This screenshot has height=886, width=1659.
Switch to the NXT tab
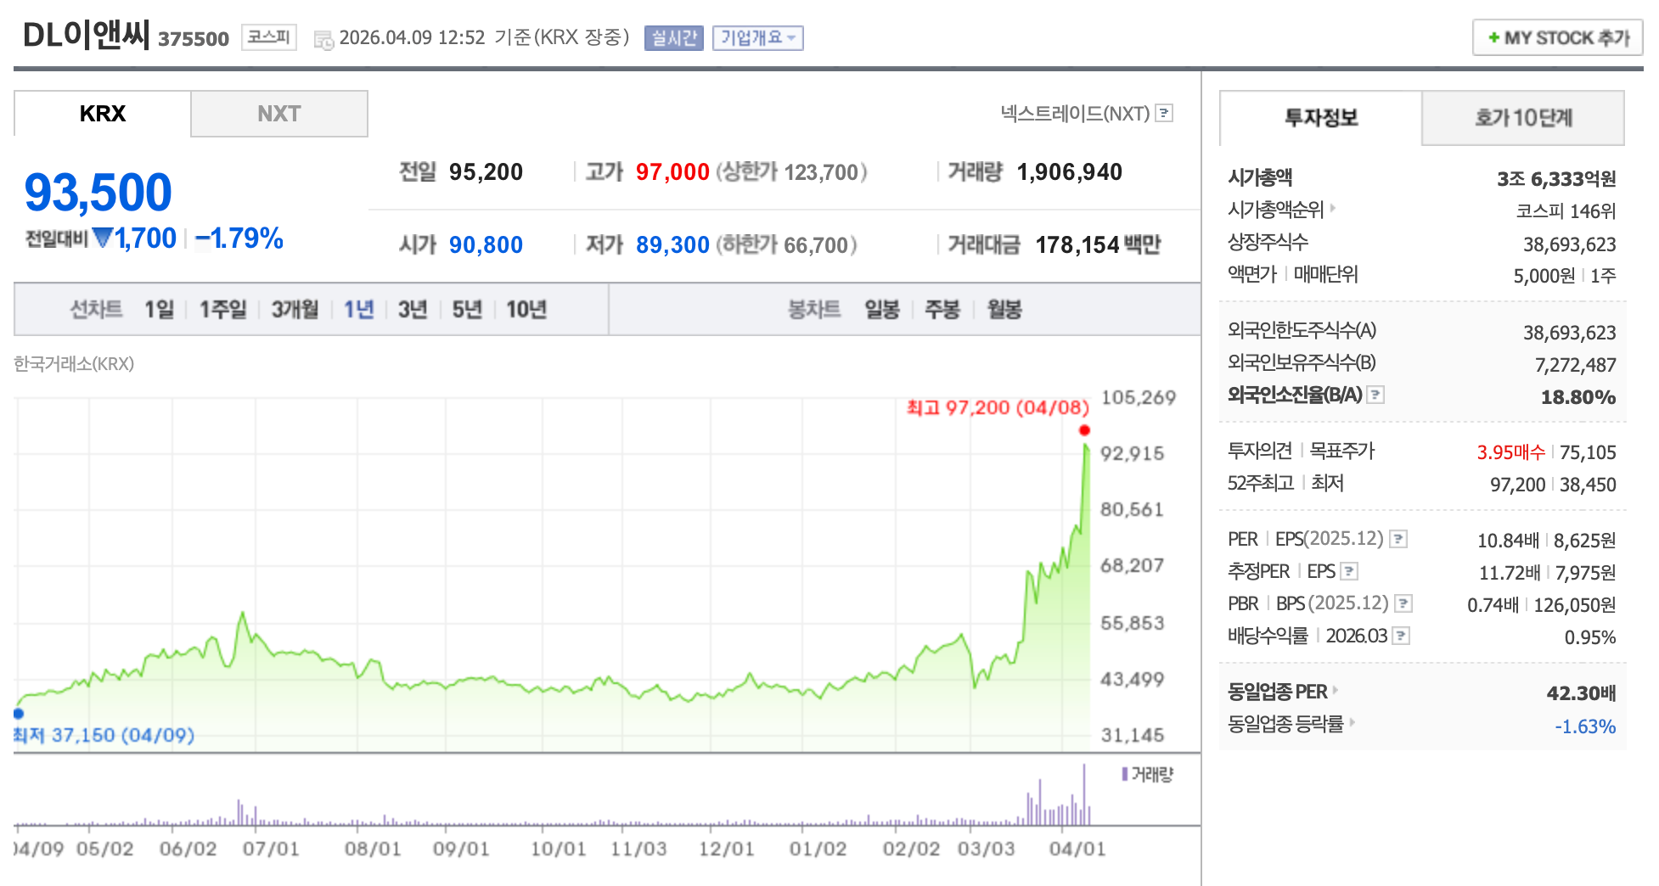click(x=279, y=114)
